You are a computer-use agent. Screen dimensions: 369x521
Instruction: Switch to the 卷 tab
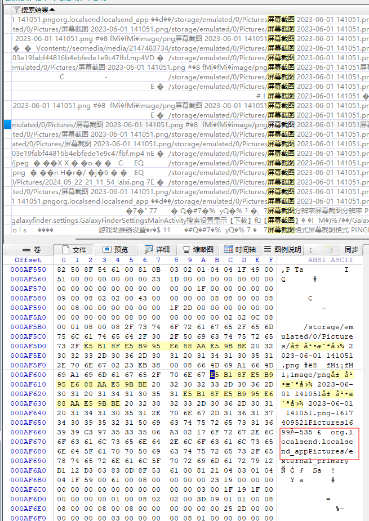(32, 250)
